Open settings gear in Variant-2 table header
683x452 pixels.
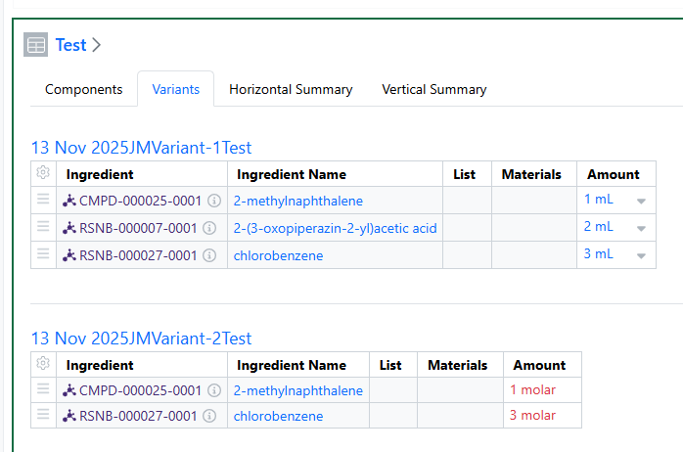click(43, 364)
